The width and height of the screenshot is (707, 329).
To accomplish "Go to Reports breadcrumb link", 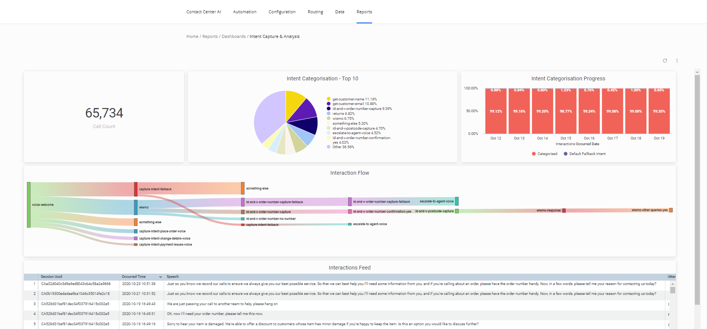I will (210, 36).
